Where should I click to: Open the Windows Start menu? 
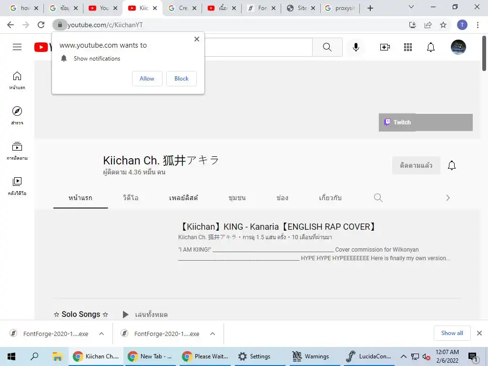click(x=11, y=356)
